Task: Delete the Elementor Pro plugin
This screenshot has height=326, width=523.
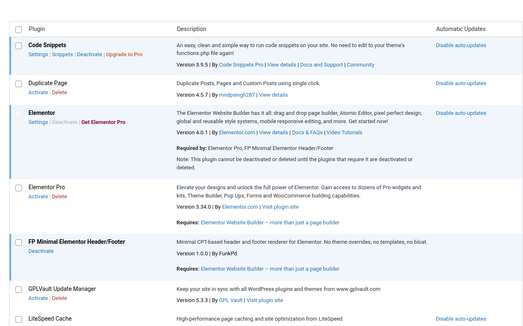Action: point(59,196)
